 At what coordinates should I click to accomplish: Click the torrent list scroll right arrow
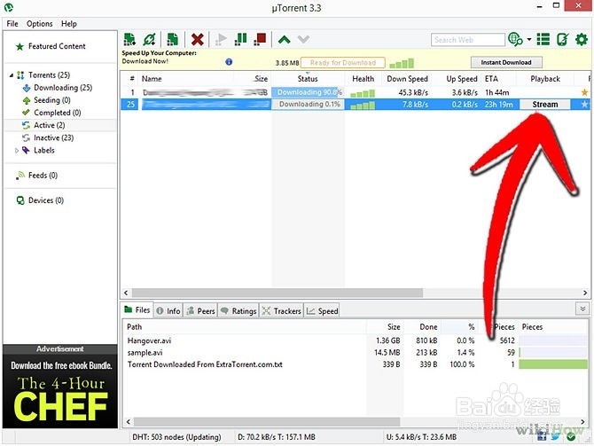(x=585, y=293)
